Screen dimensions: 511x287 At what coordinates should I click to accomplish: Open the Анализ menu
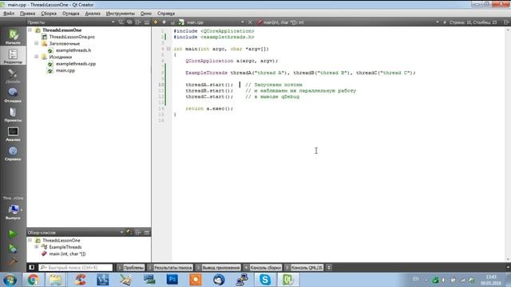(93, 14)
